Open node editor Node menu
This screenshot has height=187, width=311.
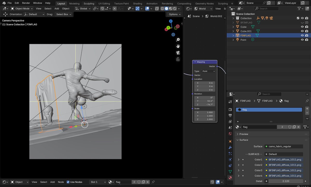coord(61,182)
